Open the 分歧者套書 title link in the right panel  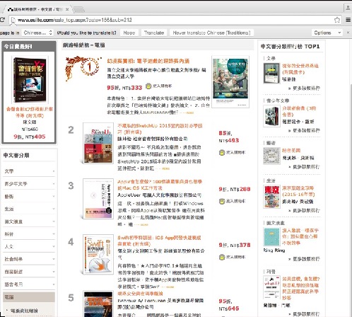click(x=299, y=111)
